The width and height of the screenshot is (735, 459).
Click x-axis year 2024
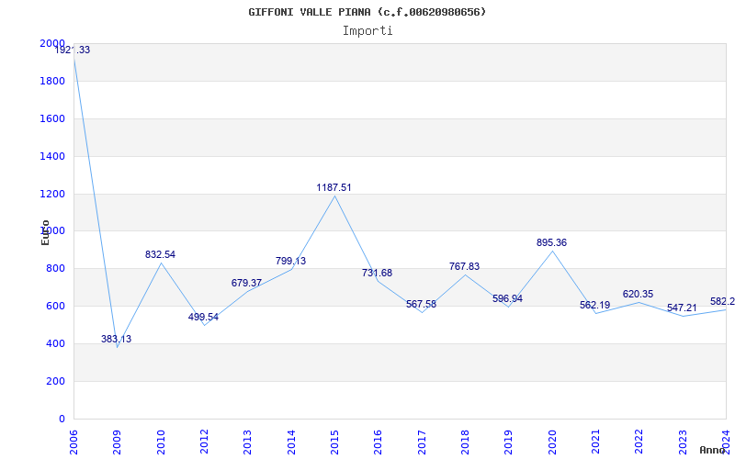(x=726, y=442)
